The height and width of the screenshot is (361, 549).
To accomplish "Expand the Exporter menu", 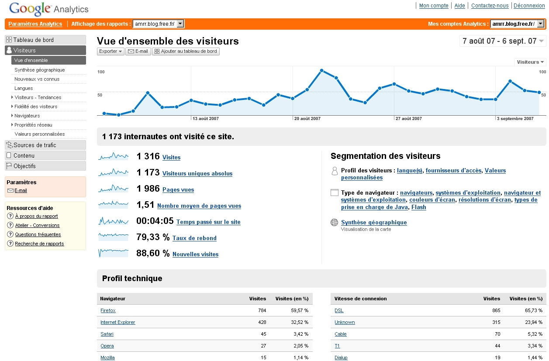I will pyautogui.click(x=110, y=52).
